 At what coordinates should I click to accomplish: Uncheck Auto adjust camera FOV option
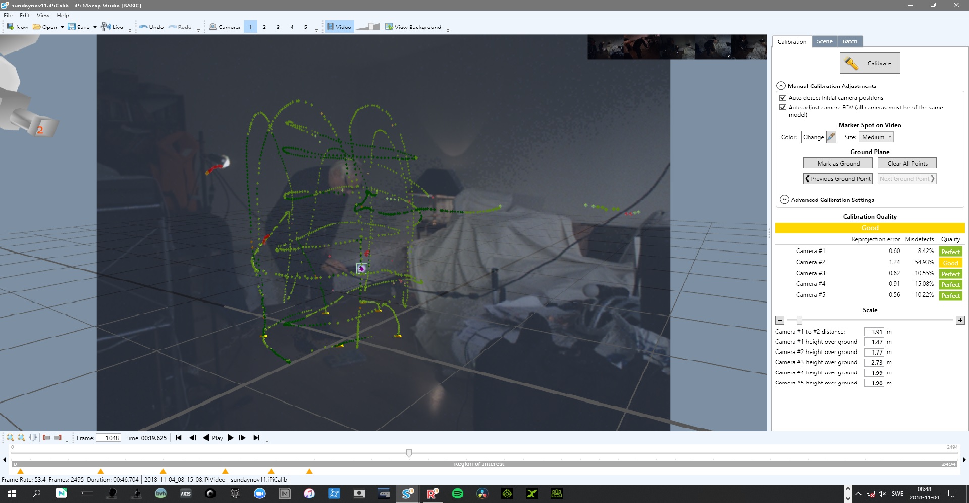click(x=783, y=107)
